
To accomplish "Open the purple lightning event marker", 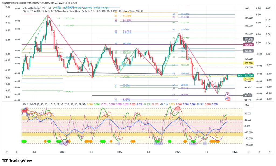I will 227,94.
